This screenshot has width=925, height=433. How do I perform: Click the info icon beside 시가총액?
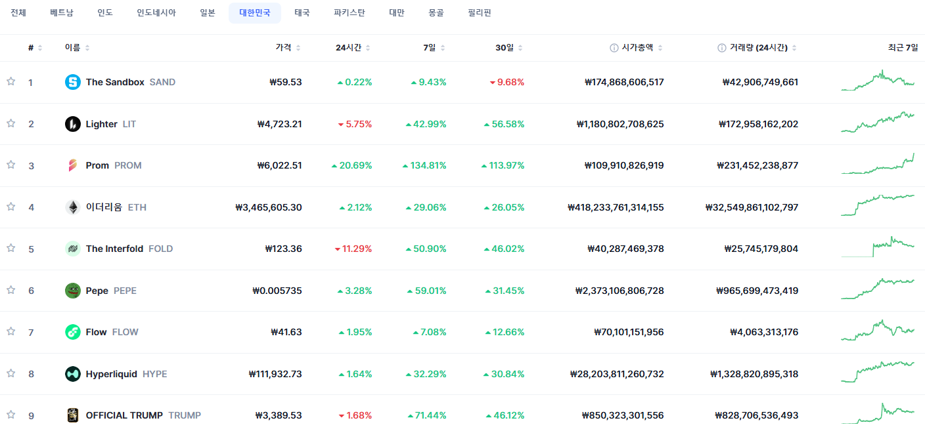point(614,48)
